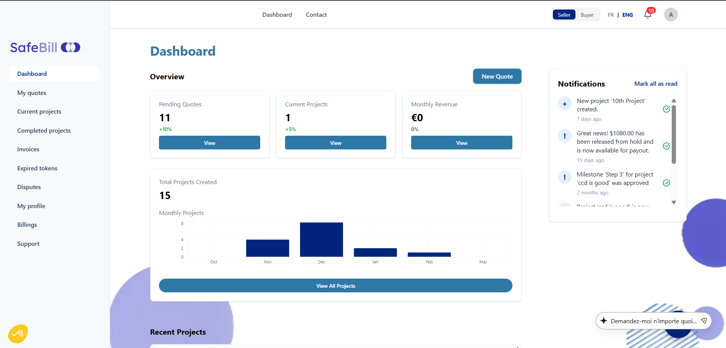Click the '7 days ago' timestamp
Viewport: 726px width, 348px height.
pos(589,119)
